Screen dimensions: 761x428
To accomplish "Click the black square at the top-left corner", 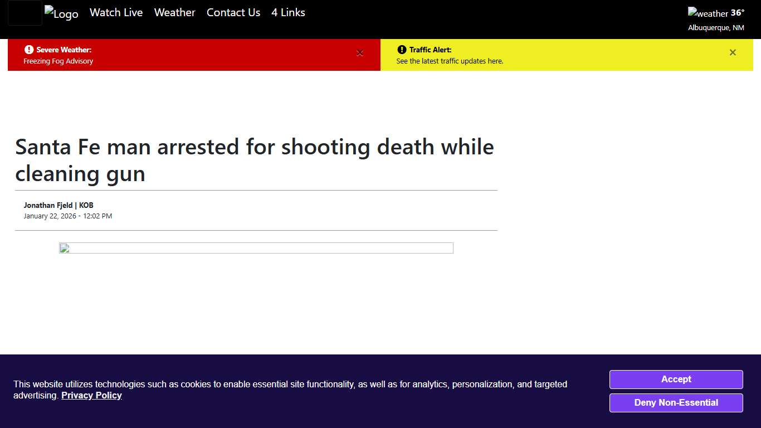I will pos(25,13).
